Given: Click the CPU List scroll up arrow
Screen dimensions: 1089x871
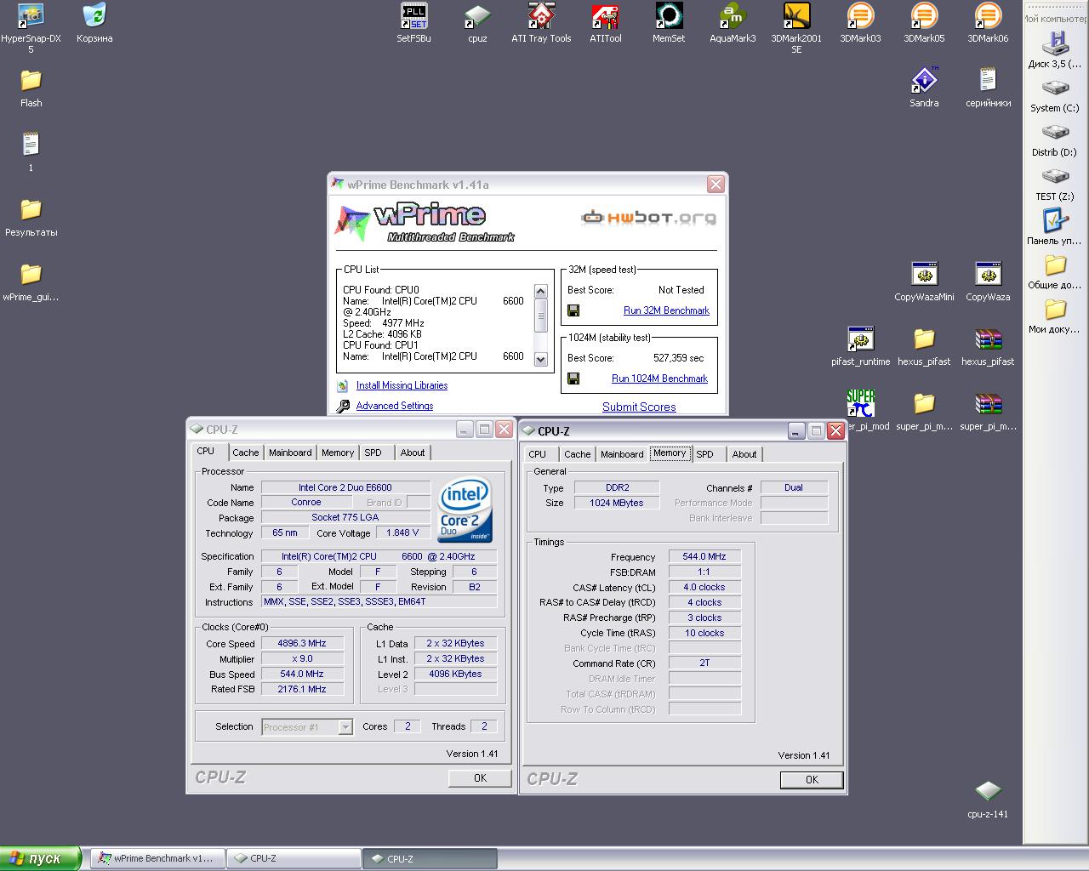Looking at the screenshot, I should pyautogui.click(x=540, y=291).
